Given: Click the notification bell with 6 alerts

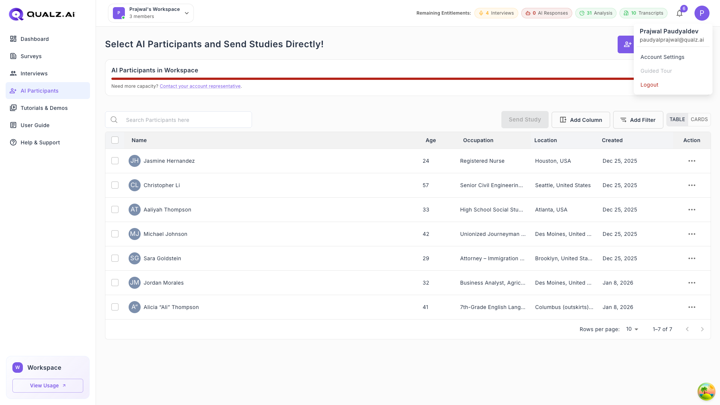Looking at the screenshot, I should coord(679,13).
